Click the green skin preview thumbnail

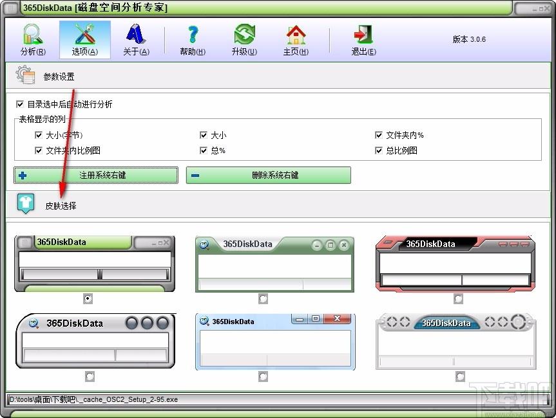point(95,264)
